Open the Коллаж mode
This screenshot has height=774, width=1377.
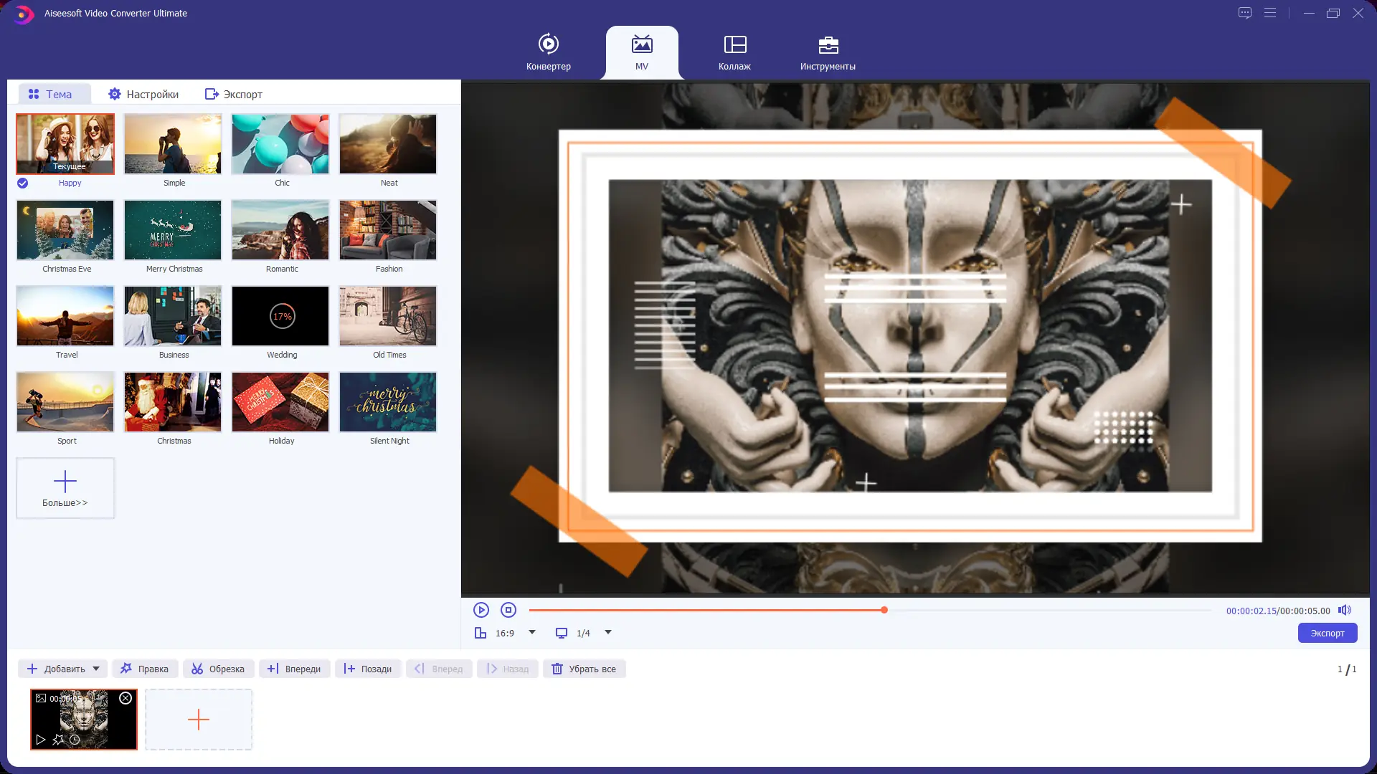tap(734, 52)
